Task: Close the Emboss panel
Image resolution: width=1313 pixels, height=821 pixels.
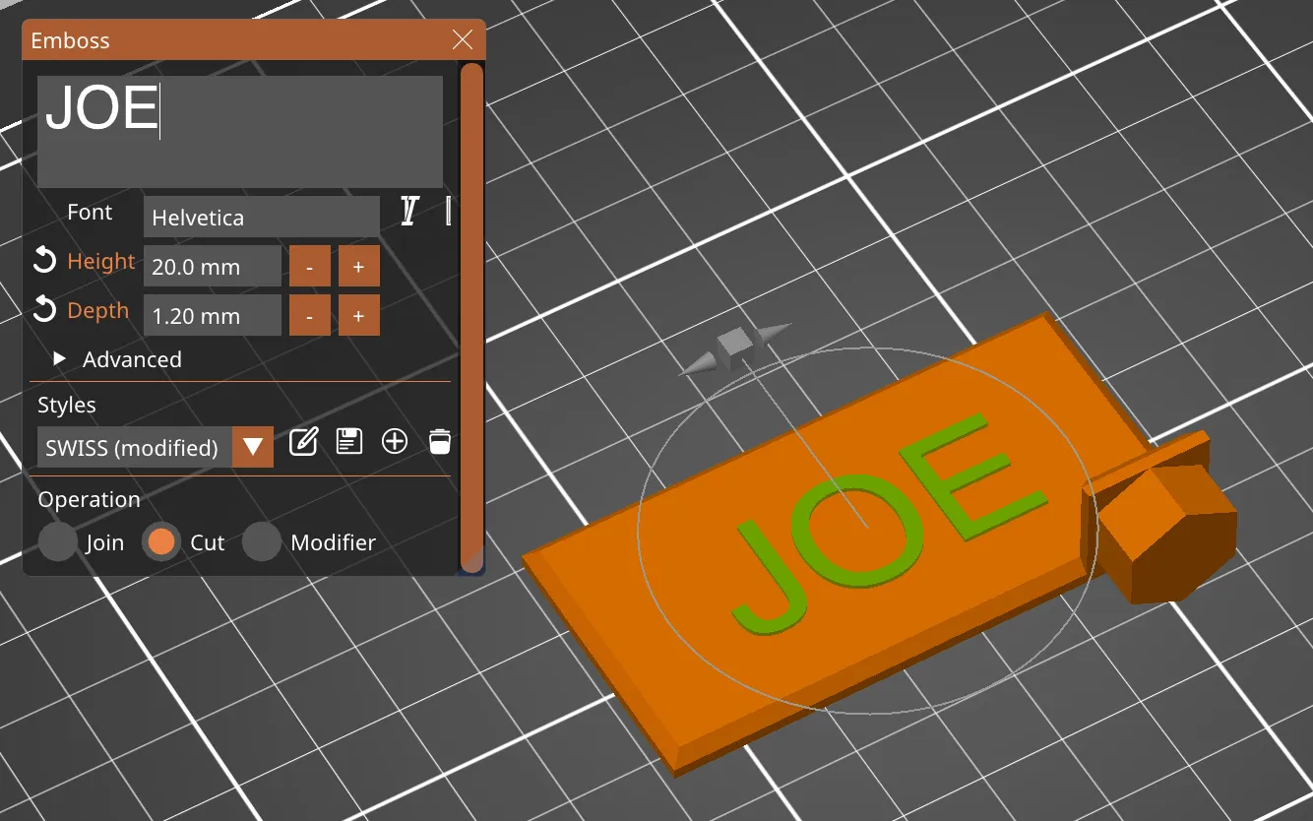Action: pos(463,40)
